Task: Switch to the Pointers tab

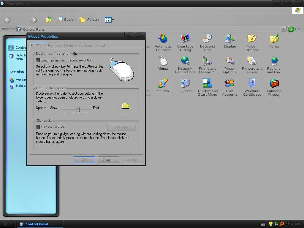Action: [55, 45]
